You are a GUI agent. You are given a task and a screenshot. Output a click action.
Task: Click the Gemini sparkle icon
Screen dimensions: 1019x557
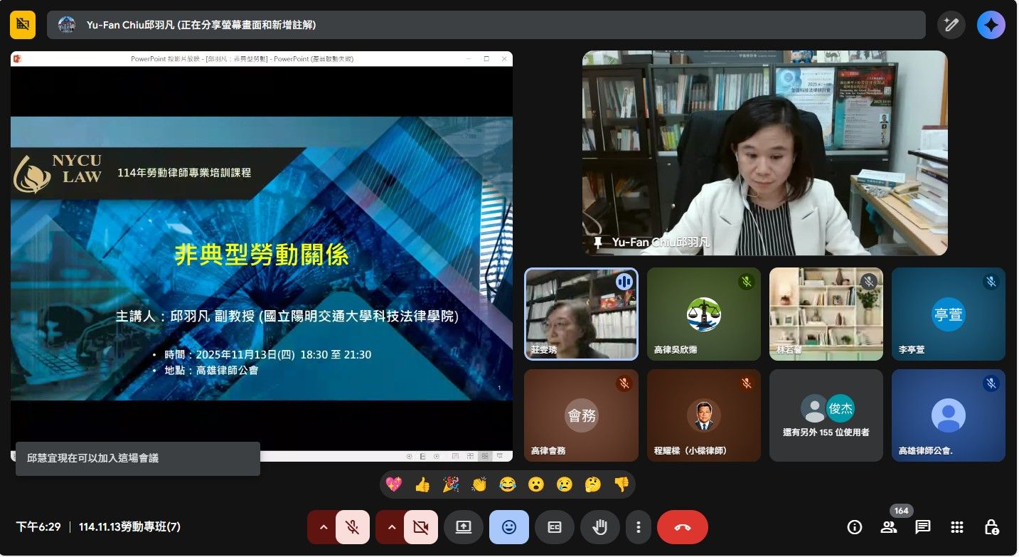tap(991, 25)
